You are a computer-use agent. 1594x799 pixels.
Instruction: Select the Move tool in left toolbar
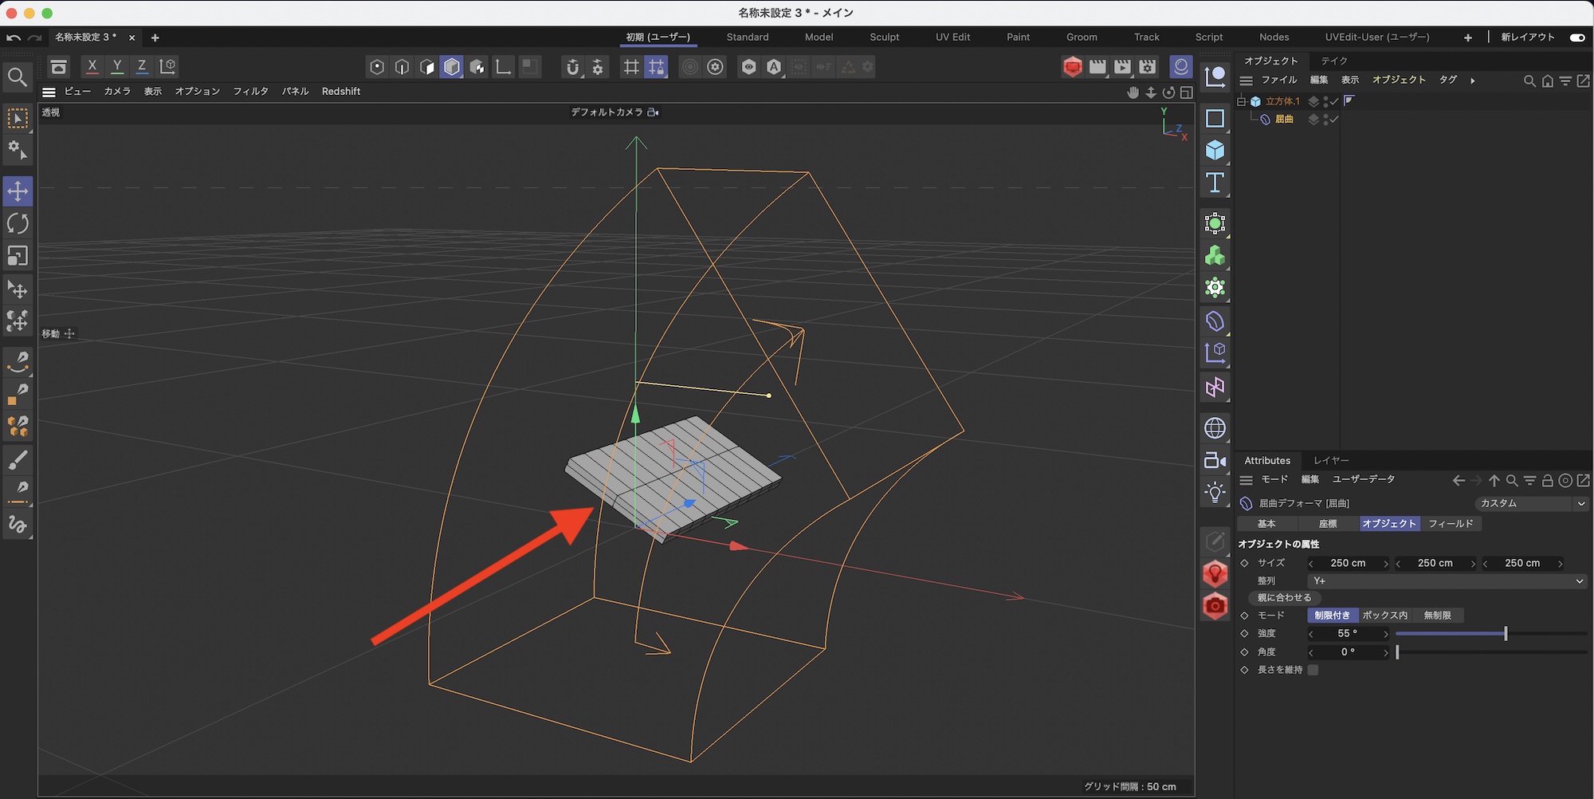(x=18, y=191)
